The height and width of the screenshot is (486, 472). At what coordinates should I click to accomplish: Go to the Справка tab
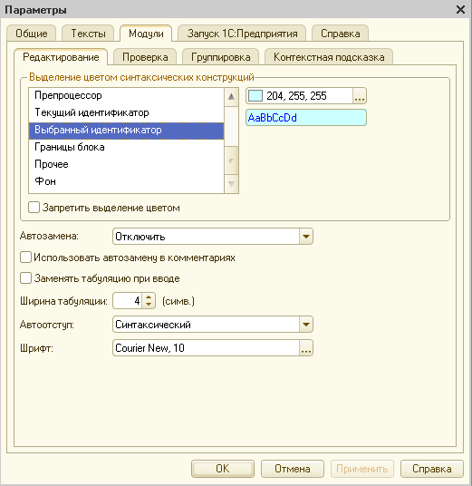coord(340,34)
